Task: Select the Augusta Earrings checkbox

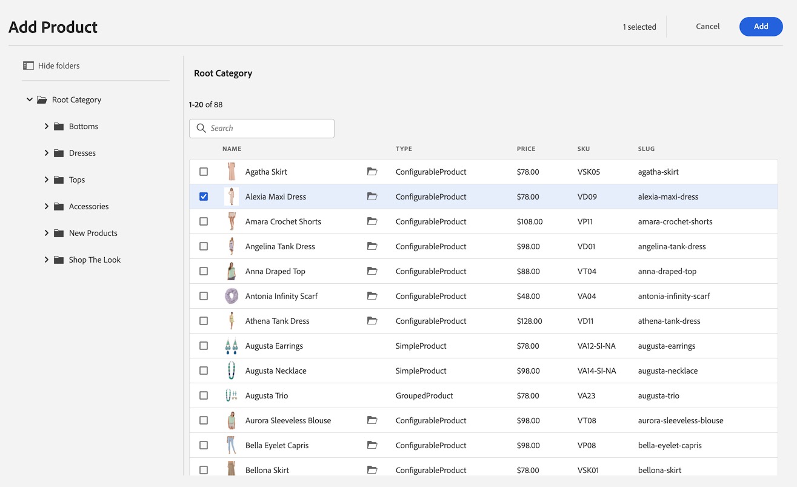Action: tap(204, 346)
